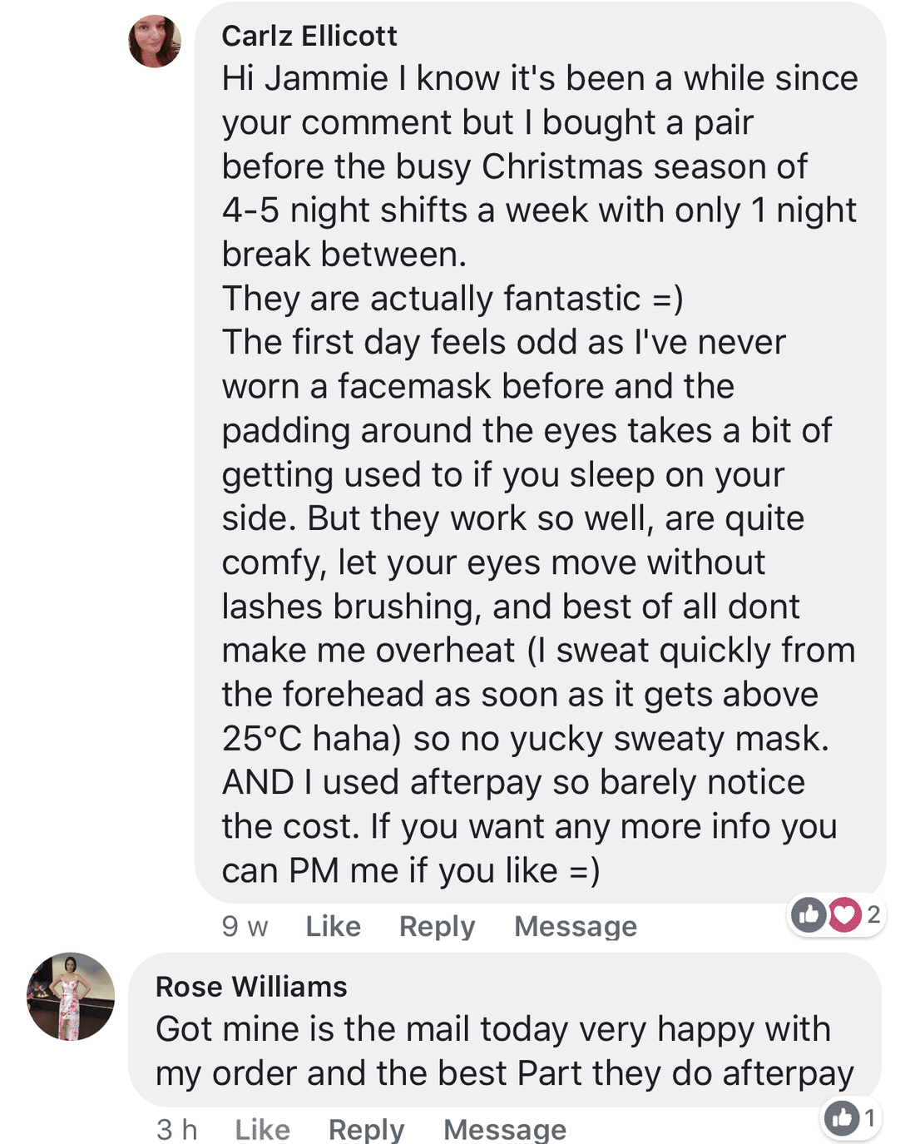915x1144 pixels.
Task: Click the Rose Williams name link
Action: 251,987
